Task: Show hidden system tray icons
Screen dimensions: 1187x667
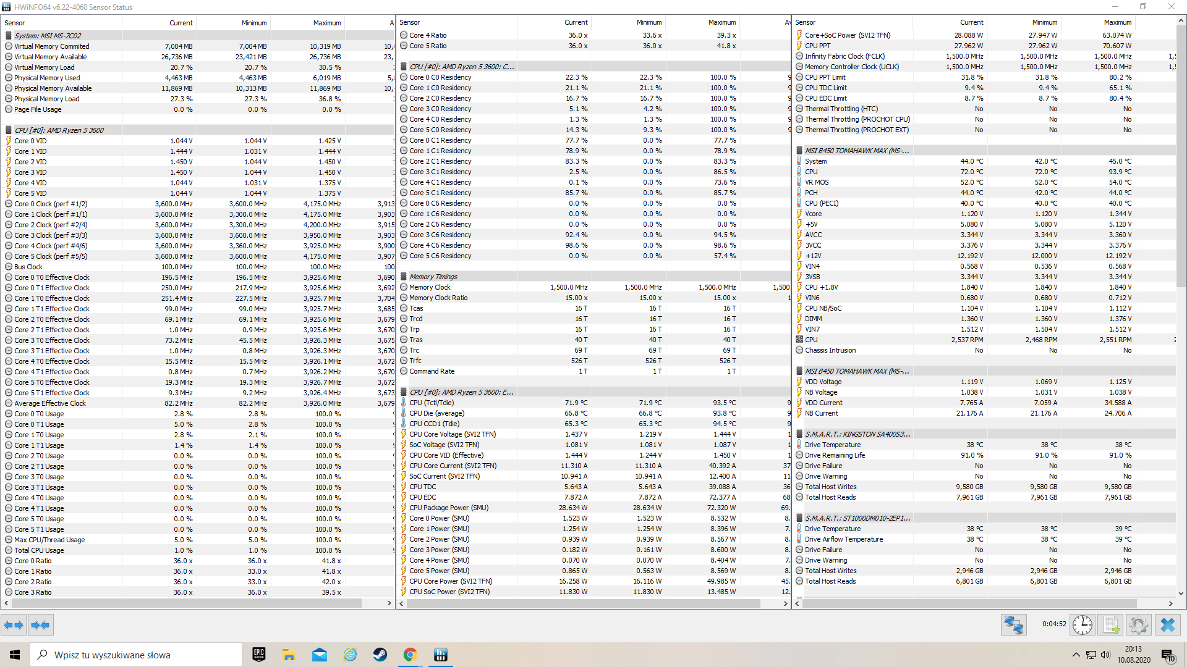Action: point(1076,655)
